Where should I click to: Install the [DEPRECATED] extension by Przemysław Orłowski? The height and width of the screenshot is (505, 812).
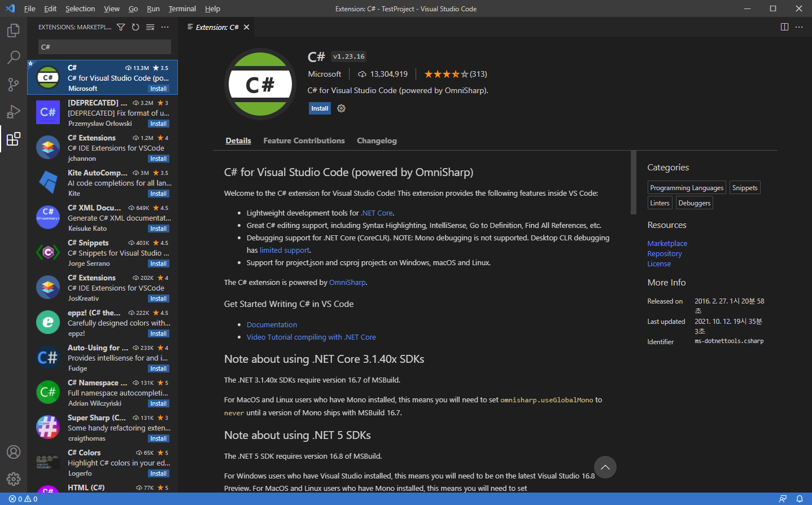tap(158, 124)
